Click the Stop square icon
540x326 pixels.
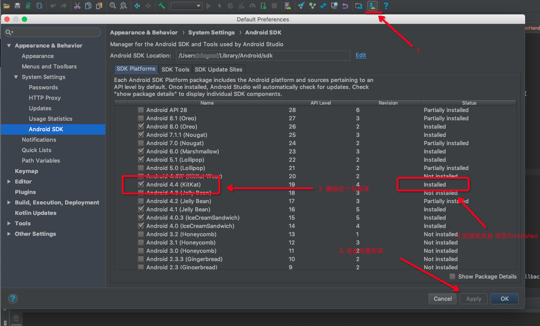274,6
